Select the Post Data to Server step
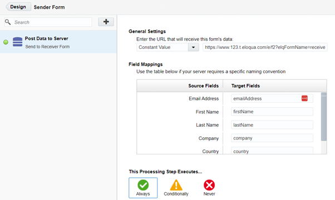Screen dimensions: 335x200 click(58, 42)
